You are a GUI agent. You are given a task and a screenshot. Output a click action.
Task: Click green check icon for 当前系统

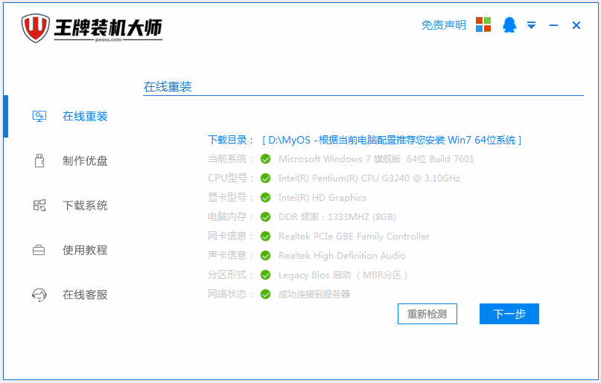[x=266, y=159]
